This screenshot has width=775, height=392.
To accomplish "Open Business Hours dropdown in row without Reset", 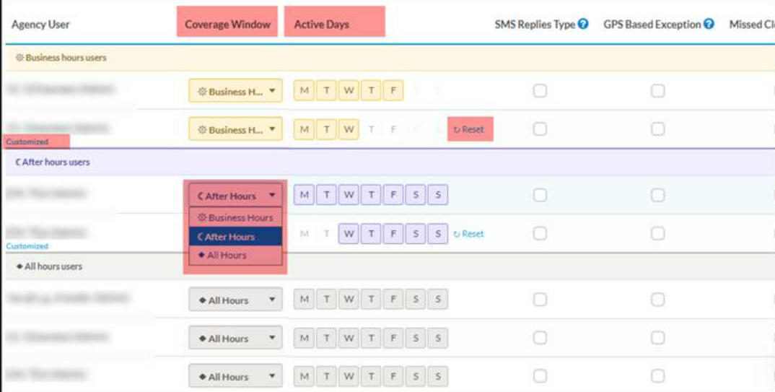I will (x=235, y=91).
